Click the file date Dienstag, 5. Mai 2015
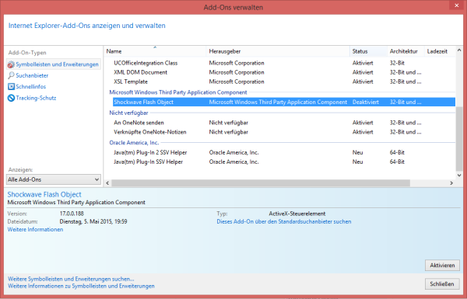 coord(93,221)
